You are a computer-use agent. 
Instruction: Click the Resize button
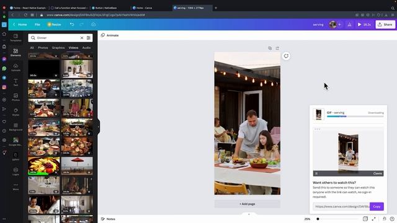pos(54,25)
